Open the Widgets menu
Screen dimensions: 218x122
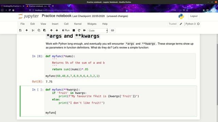coord(92,24)
